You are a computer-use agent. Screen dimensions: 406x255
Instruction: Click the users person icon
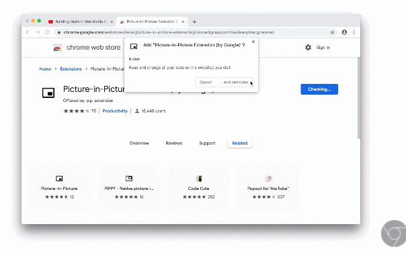137,111
